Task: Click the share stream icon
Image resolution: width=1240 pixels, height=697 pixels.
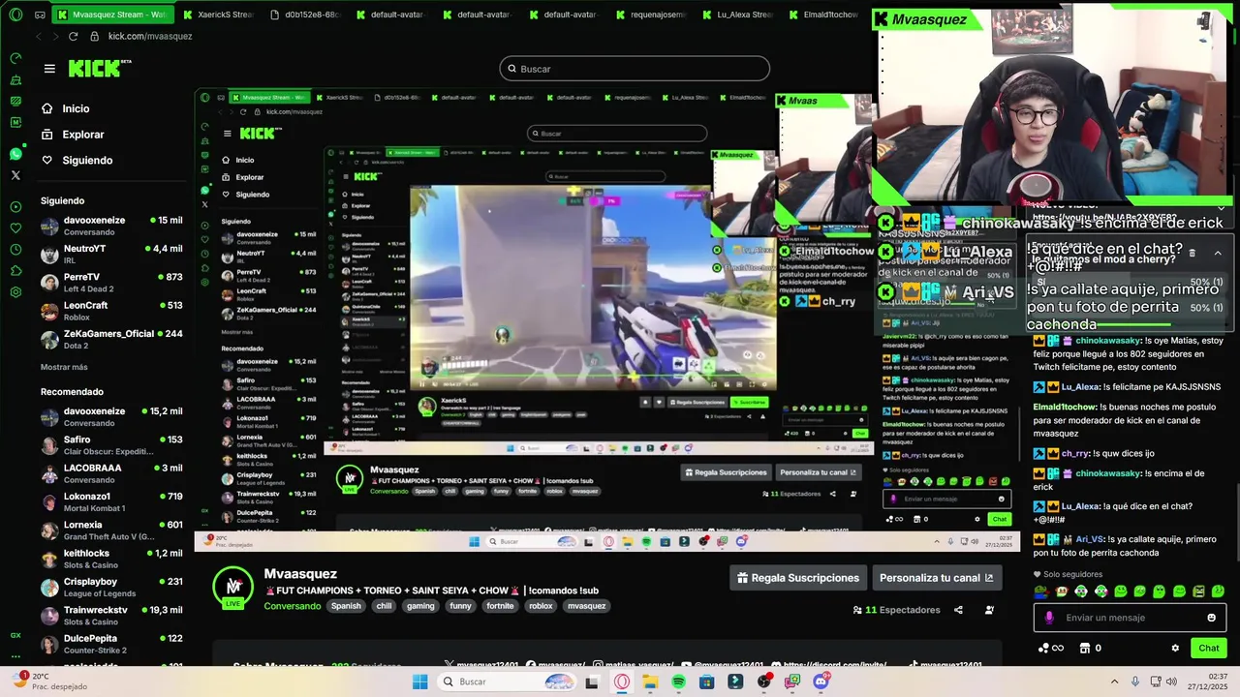Action: 958,610
